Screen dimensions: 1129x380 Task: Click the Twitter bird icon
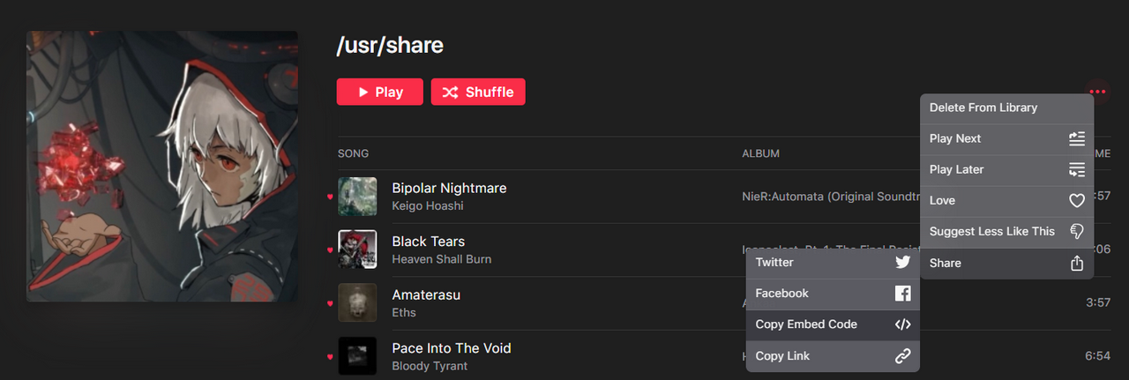point(902,263)
